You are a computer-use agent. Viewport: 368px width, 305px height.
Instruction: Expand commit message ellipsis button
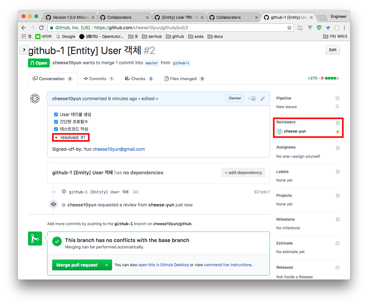point(136,192)
